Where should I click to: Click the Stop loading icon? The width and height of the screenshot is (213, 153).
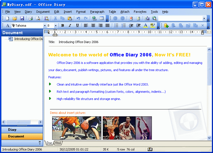[x=131, y=18]
